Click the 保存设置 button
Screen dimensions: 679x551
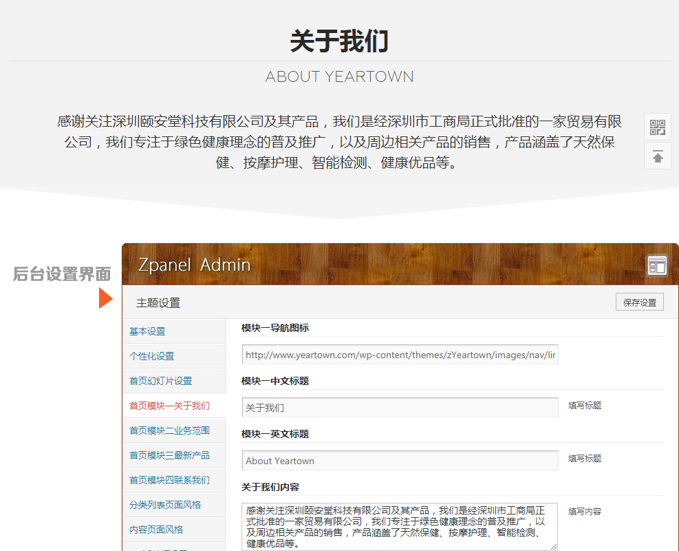pos(640,302)
